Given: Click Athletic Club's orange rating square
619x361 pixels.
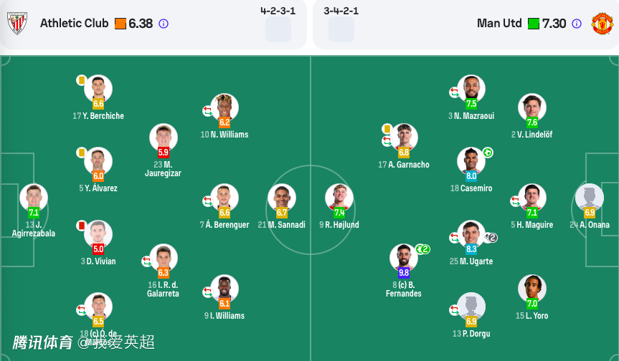Looking at the screenshot, I should [120, 24].
